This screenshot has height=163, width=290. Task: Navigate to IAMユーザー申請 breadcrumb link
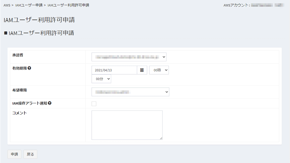(28, 5)
